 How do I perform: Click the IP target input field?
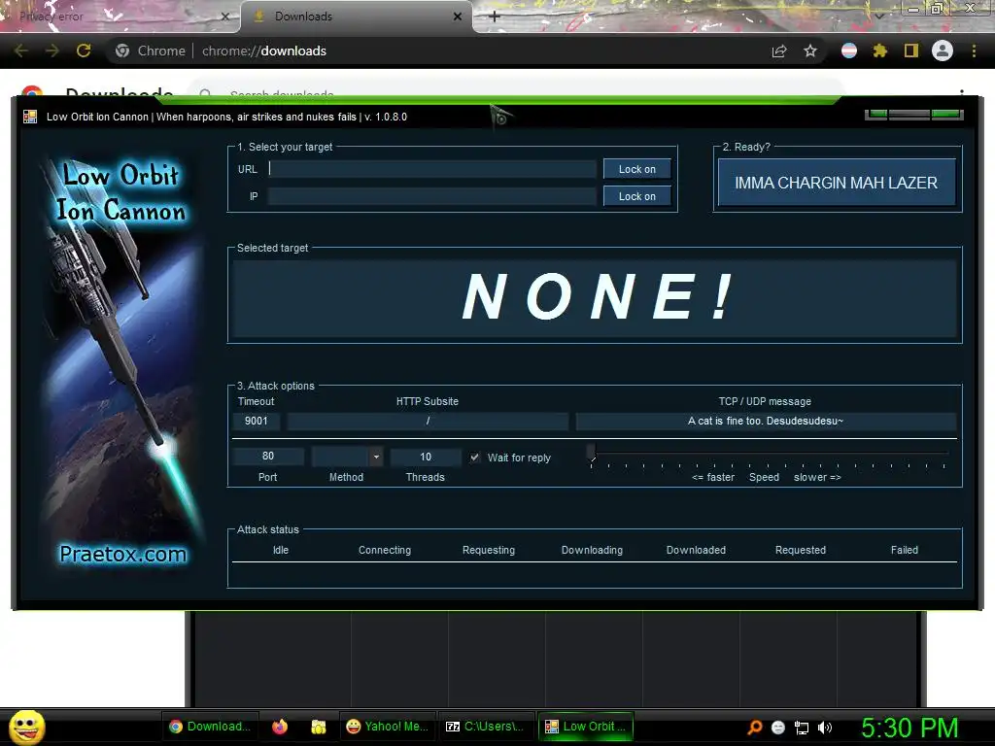pos(432,196)
